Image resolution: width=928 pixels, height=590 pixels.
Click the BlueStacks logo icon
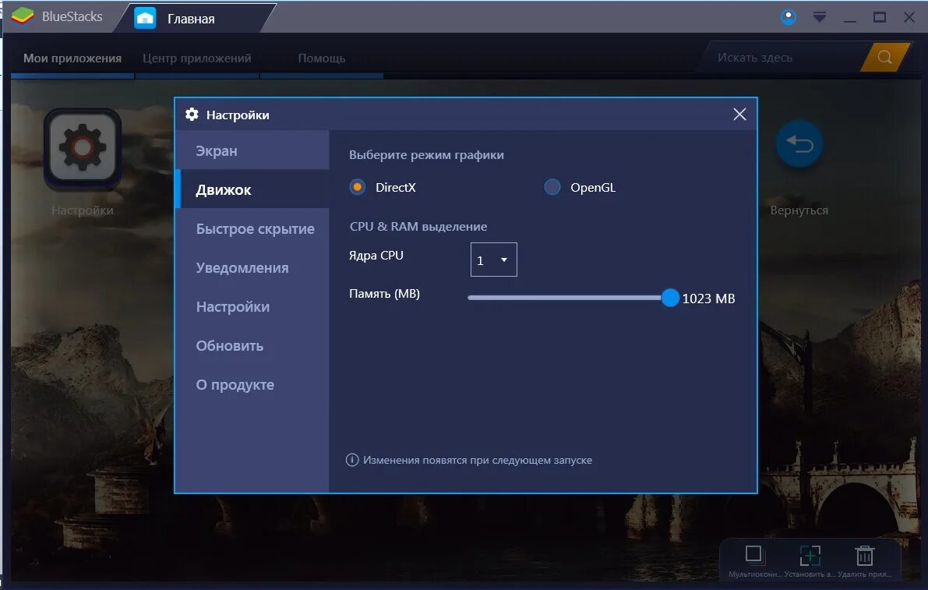tap(23, 16)
